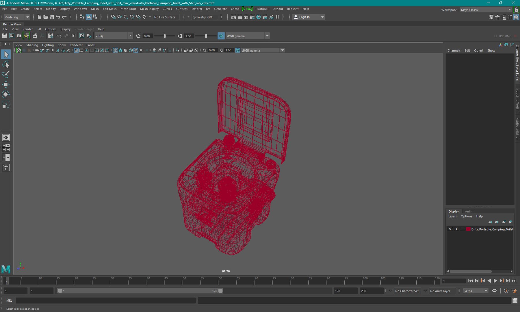The width and height of the screenshot is (520, 312).
Task: Redo the action via the toolbar arrow
Action: tap(64, 17)
